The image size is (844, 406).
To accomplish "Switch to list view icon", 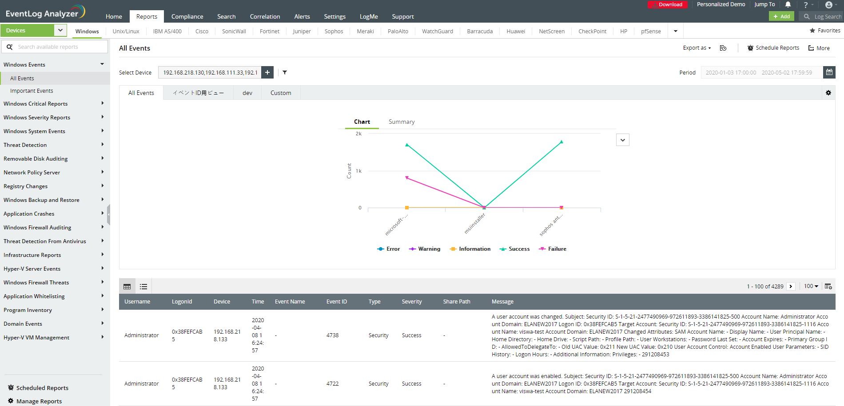I will (143, 287).
